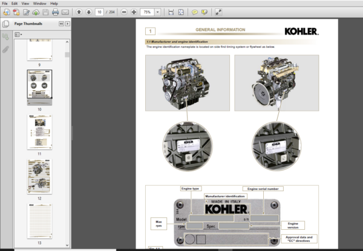Click the 'Approval data' callout label
The image size is (363, 251).
coord(299,239)
